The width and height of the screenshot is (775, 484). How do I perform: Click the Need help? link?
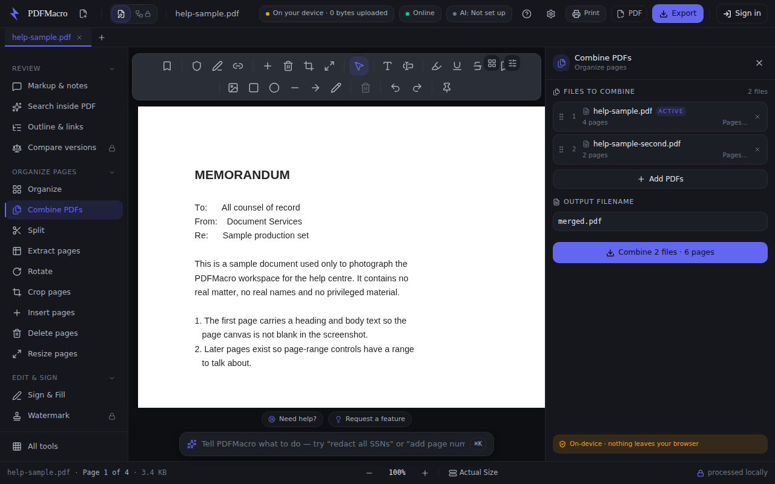(x=292, y=419)
